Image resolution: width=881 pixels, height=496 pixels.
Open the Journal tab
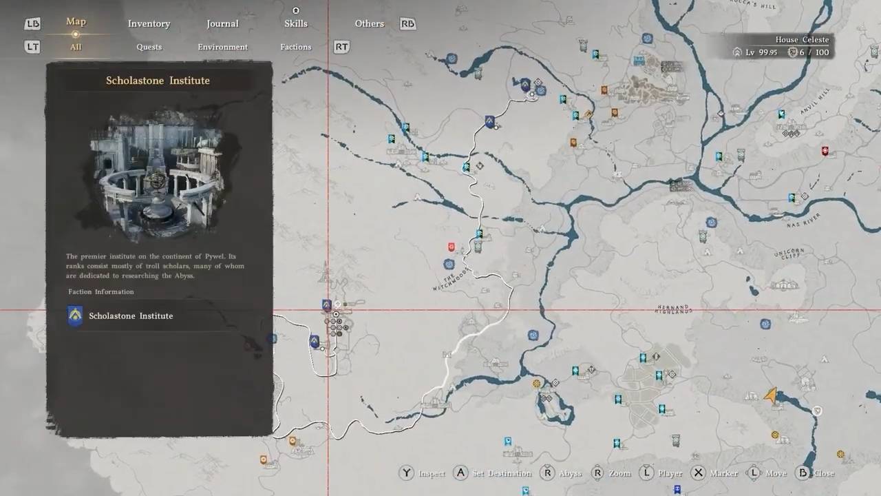223,23
